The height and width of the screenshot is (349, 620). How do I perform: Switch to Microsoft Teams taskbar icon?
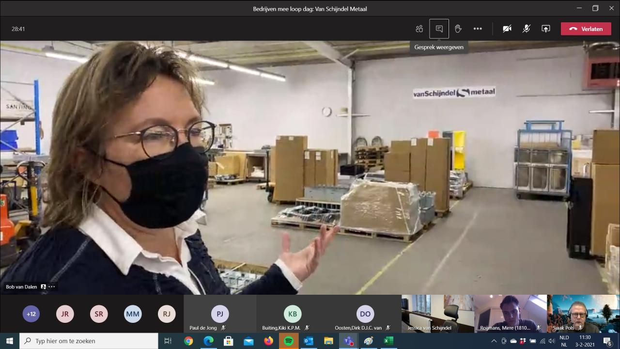348,341
